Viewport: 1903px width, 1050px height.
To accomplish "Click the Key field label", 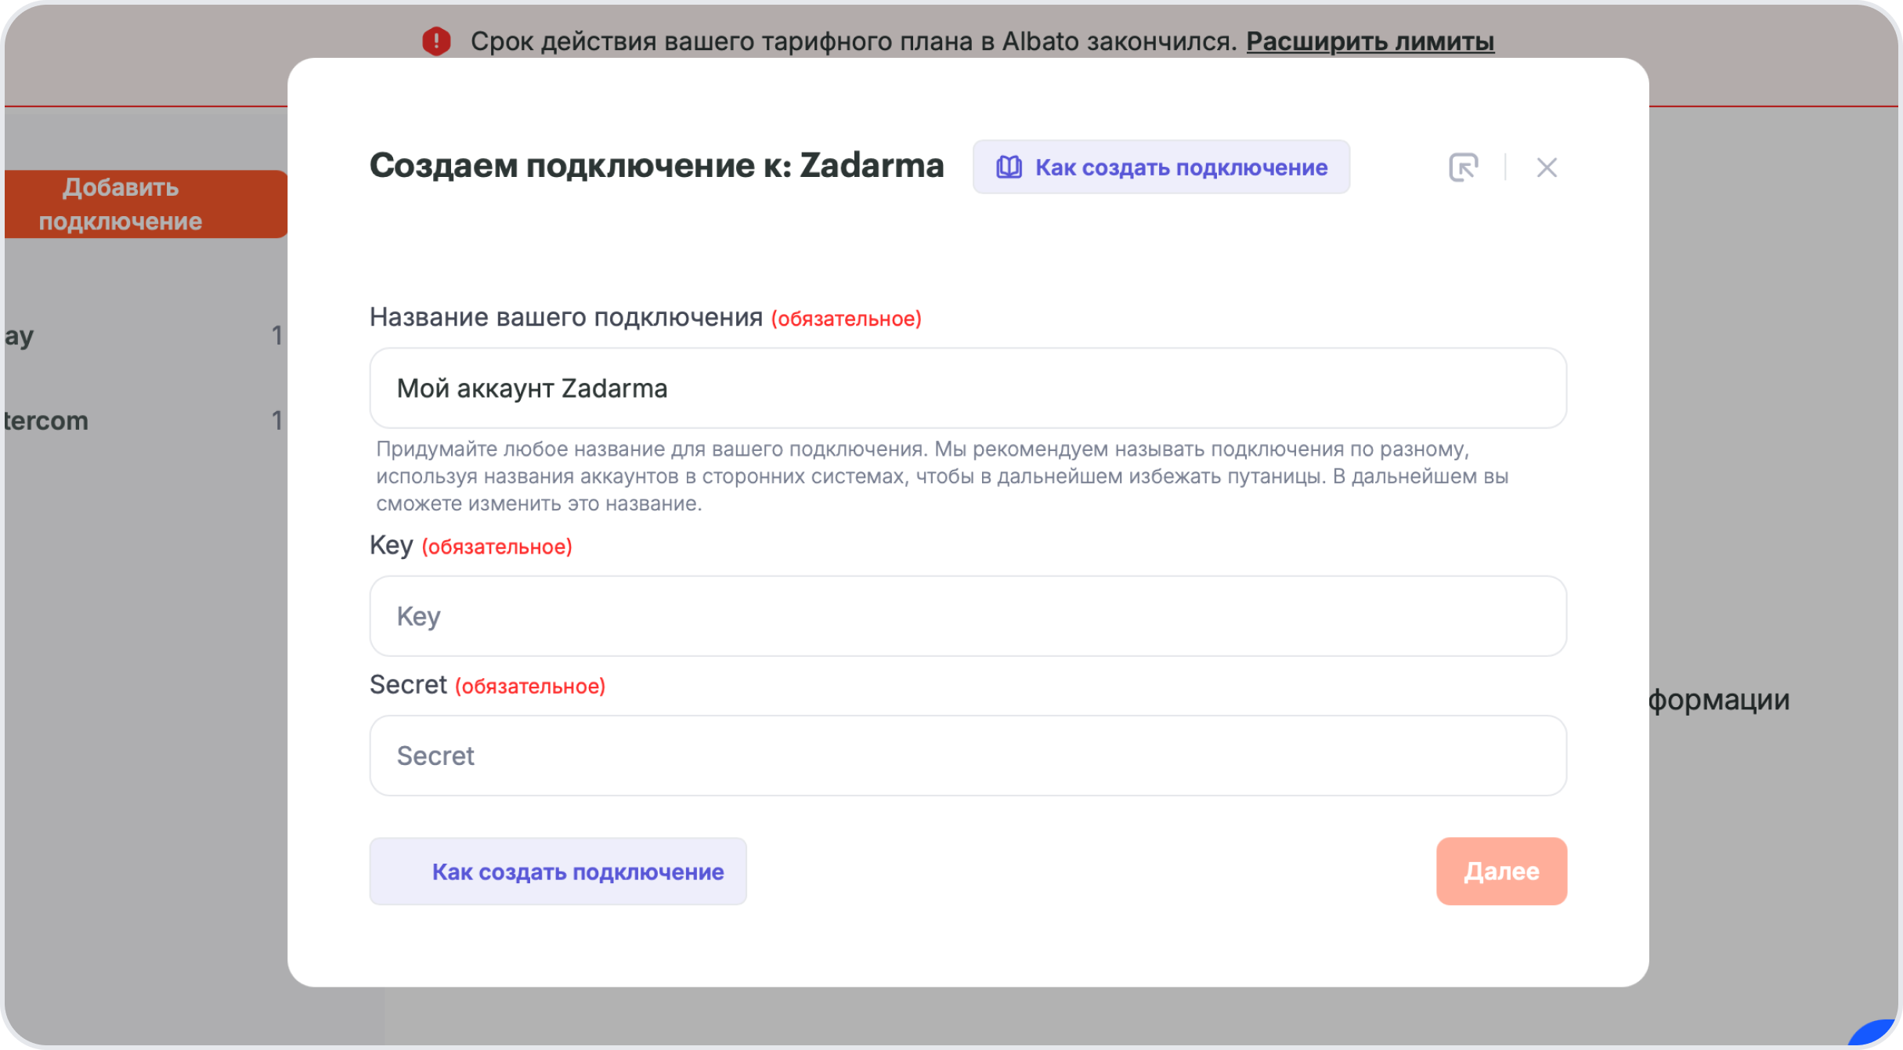I will tap(391, 545).
